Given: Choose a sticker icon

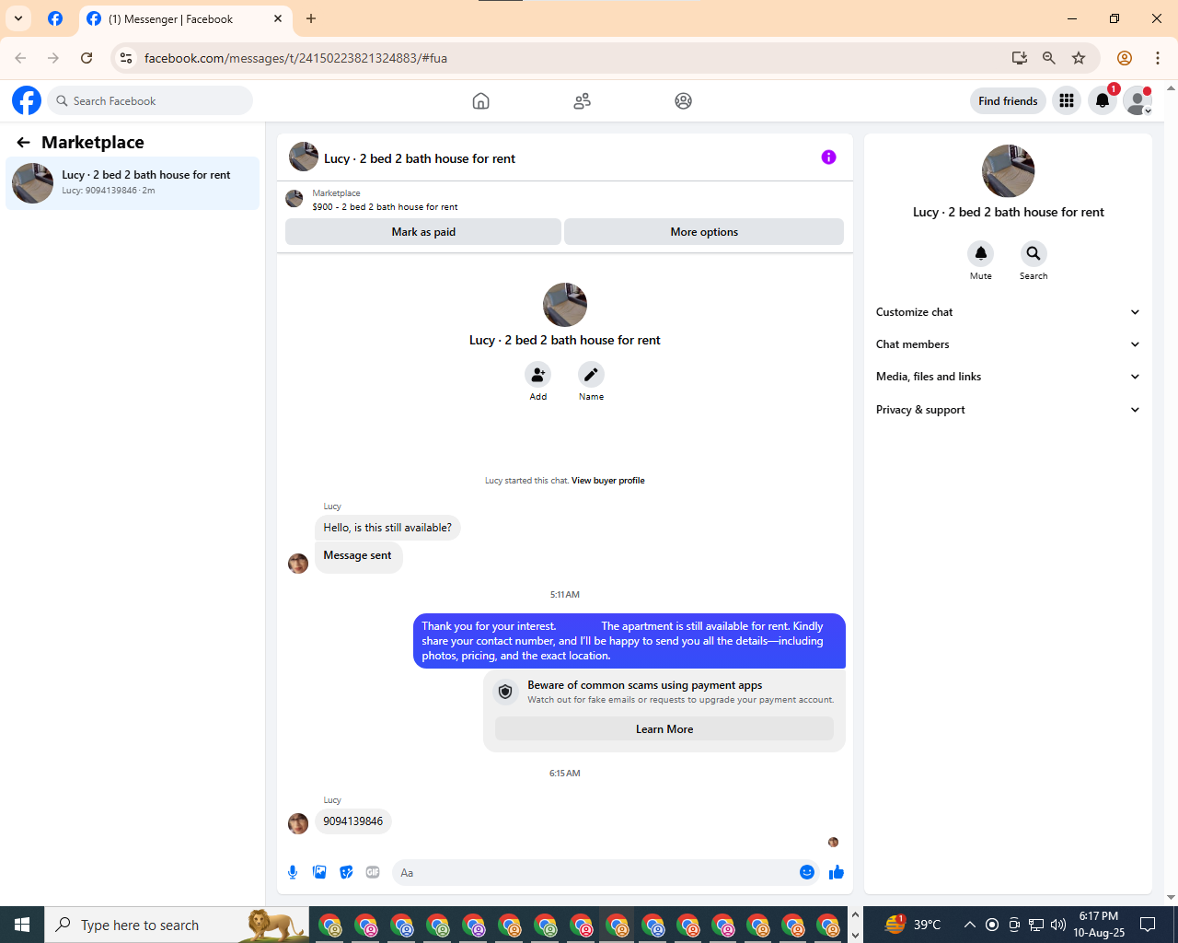Looking at the screenshot, I should point(346,872).
